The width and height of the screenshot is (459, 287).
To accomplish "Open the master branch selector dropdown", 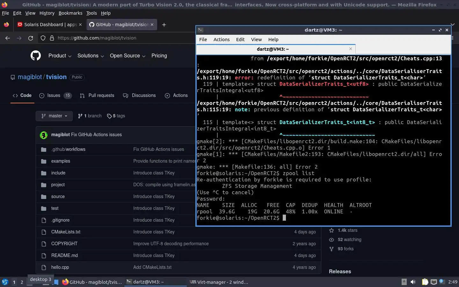I will click(54, 116).
